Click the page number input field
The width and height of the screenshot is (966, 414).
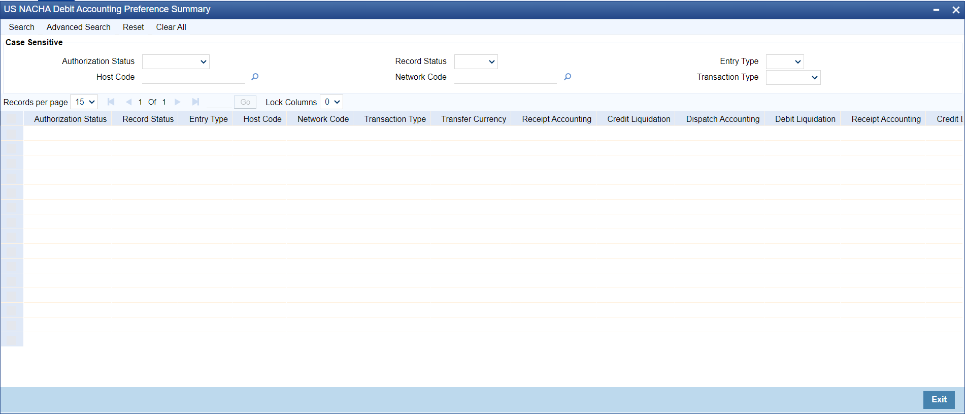[219, 102]
